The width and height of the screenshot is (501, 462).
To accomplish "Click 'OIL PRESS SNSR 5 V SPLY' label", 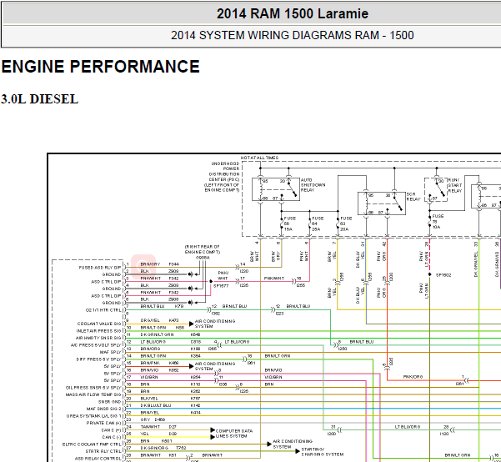I will click(x=93, y=388).
